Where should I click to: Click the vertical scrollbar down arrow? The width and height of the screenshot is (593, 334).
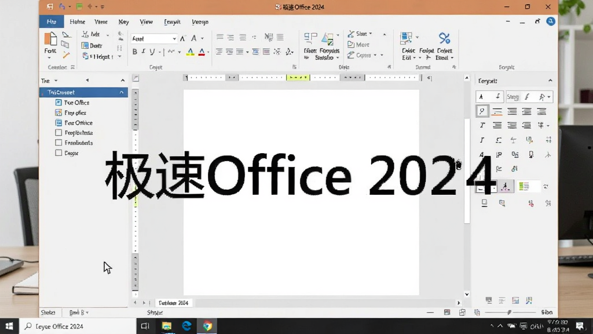click(467, 294)
